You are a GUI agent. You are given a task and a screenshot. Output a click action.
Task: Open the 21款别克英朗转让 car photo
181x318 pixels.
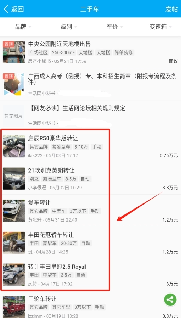(14, 178)
